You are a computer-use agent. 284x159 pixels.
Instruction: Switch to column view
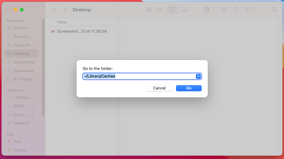pos(172,10)
